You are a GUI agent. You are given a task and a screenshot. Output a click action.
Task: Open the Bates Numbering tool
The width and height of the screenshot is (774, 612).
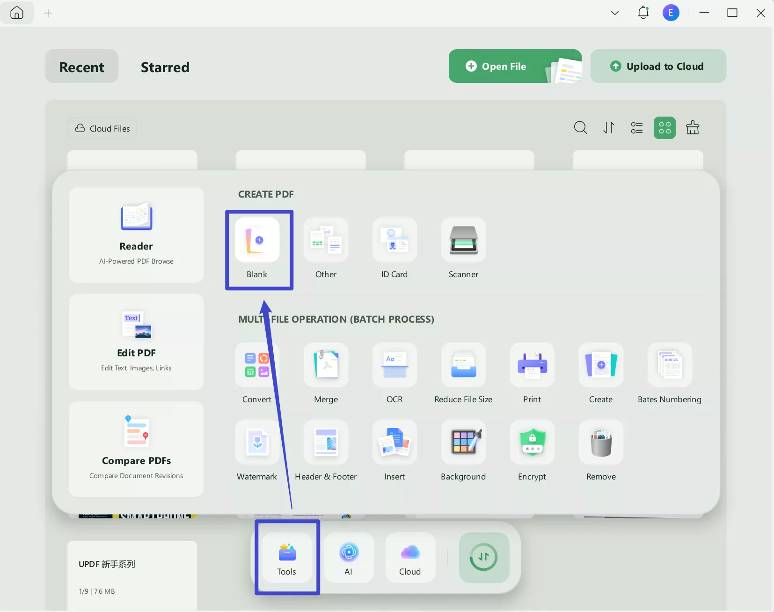coord(669,372)
